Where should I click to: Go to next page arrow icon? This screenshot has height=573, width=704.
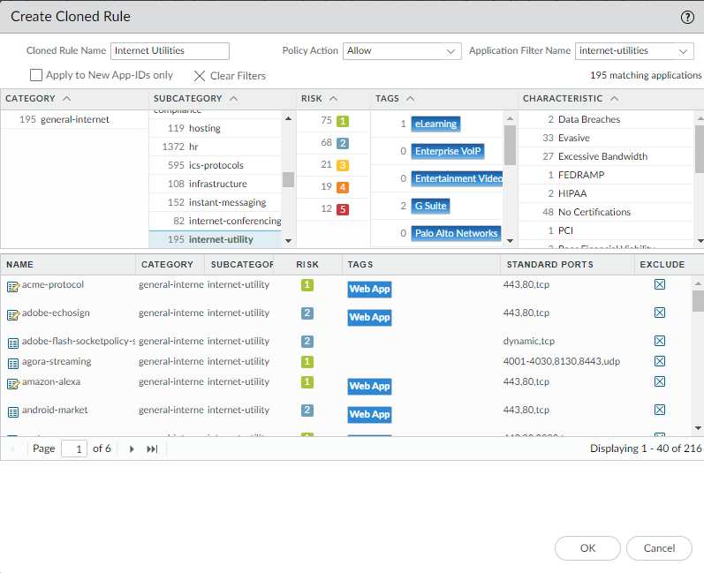click(x=132, y=449)
